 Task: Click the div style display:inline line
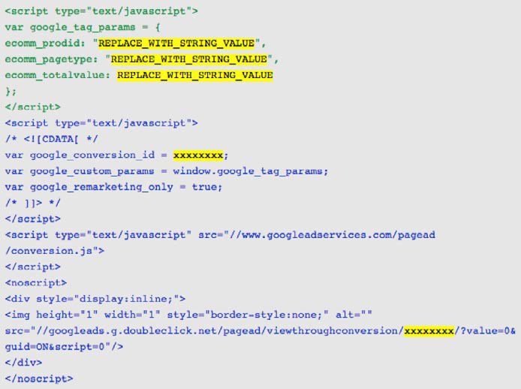point(95,299)
